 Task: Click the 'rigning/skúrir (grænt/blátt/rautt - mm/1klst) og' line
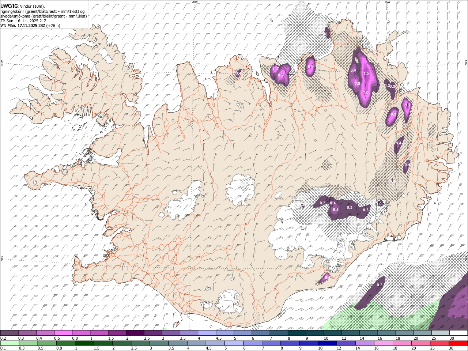42,11
